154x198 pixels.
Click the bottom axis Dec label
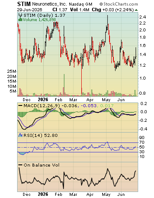(27, 195)
